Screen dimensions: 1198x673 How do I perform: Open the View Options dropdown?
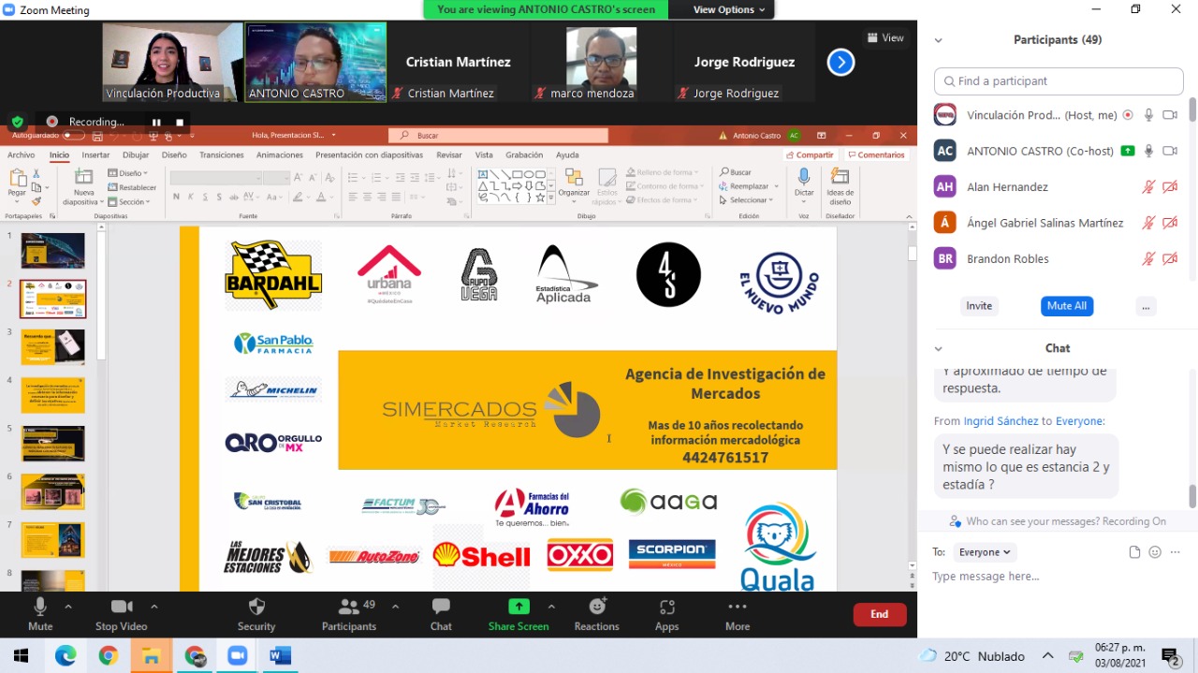[729, 9]
